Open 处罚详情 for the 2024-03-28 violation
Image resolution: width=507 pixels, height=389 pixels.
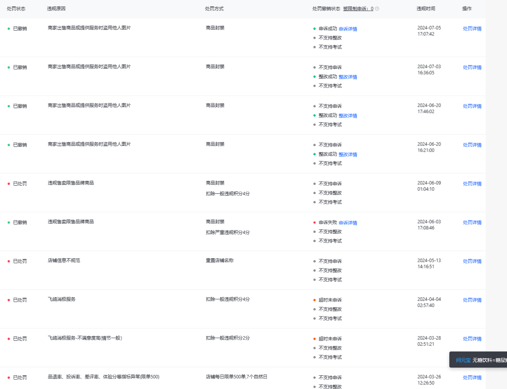click(472, 339)
